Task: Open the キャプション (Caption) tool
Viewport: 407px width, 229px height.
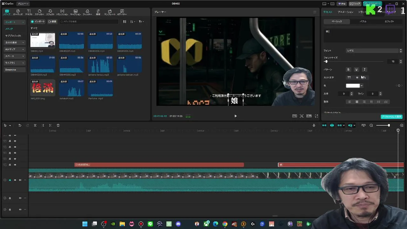Action: pyautogui.click(x=75, y=12)
